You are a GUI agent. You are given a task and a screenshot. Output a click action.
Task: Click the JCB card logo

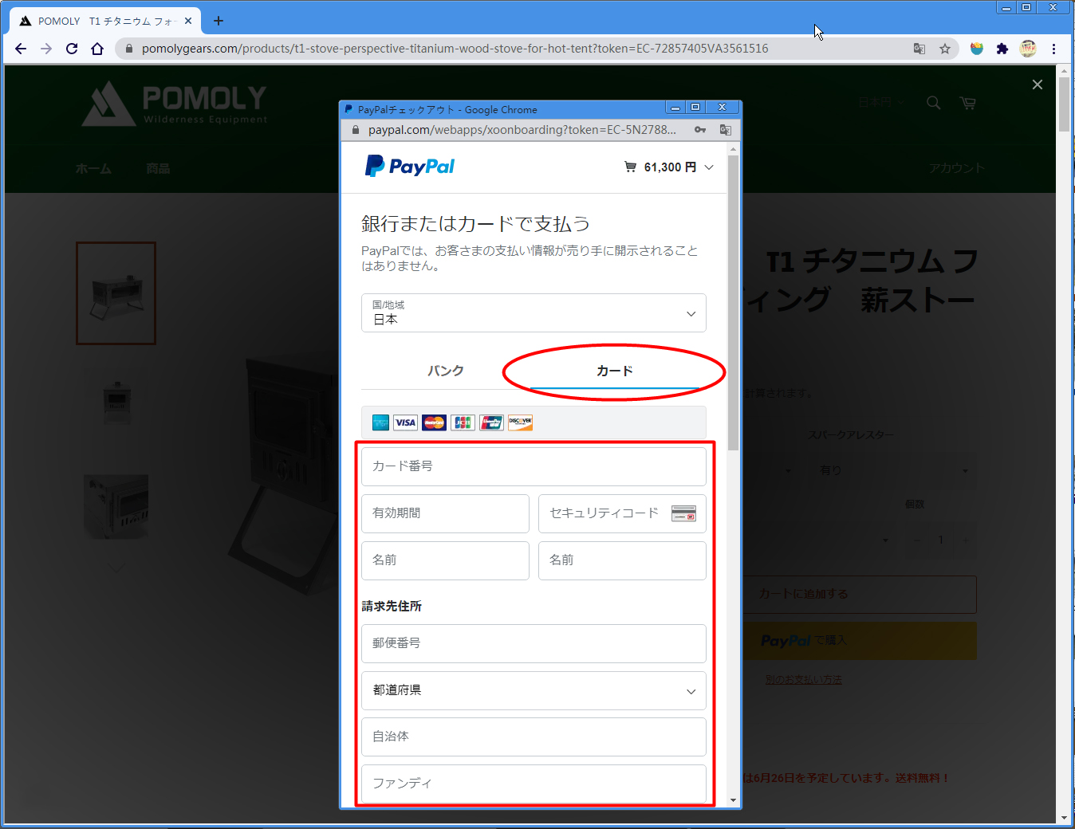pos(463,422)
